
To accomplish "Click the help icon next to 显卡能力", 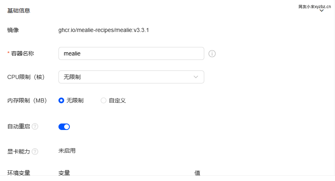I will tap(35, 151).
